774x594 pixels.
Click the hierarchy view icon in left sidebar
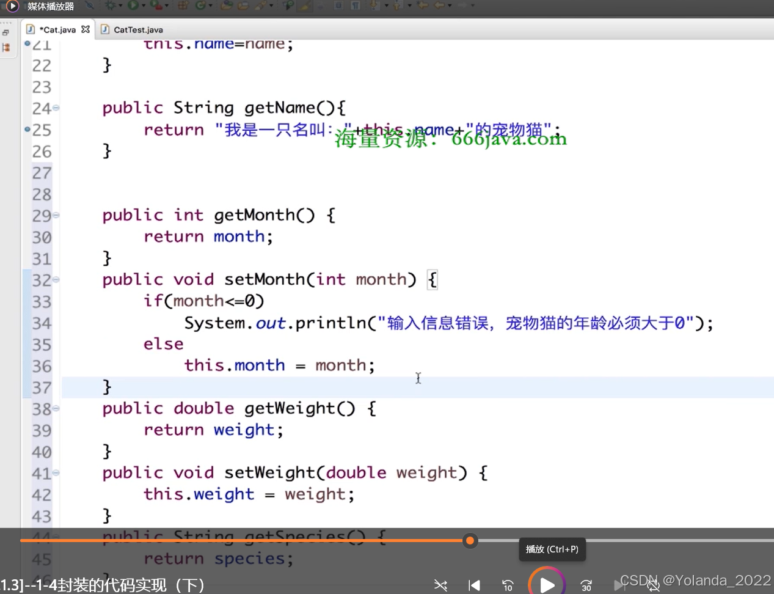(x=5, y=47)
